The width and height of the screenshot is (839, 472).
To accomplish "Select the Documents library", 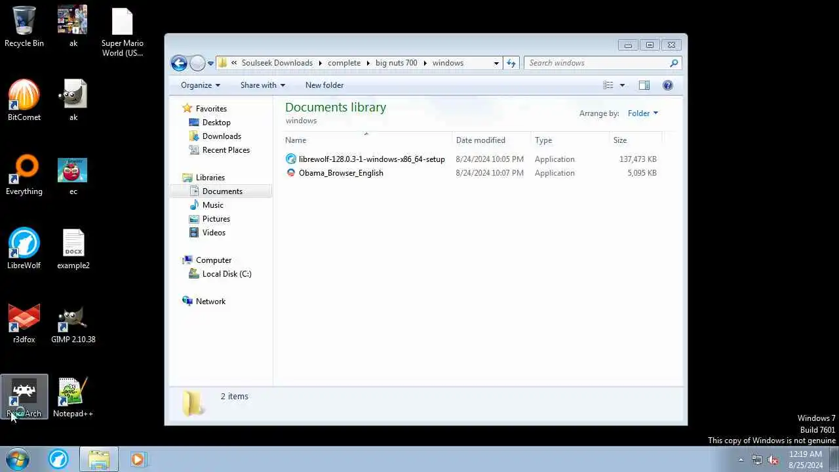I will 222,191.
